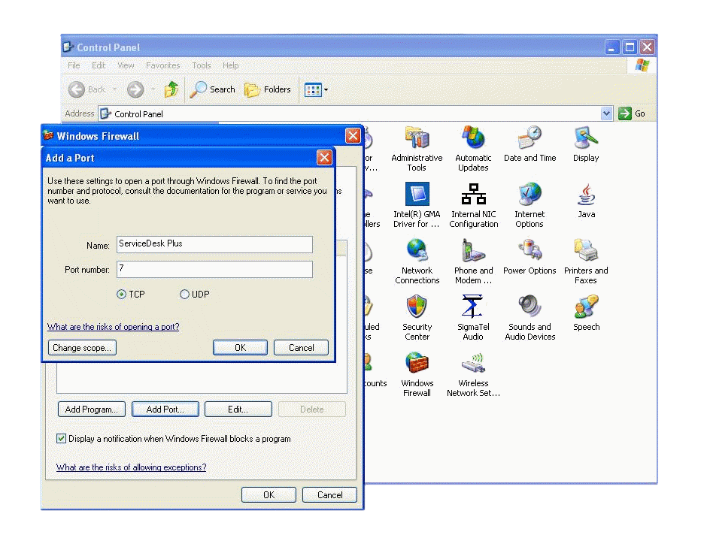Open SigmaTel Audio icon
This screenshot has width=707, height=535.
click(x=473, y=318)
